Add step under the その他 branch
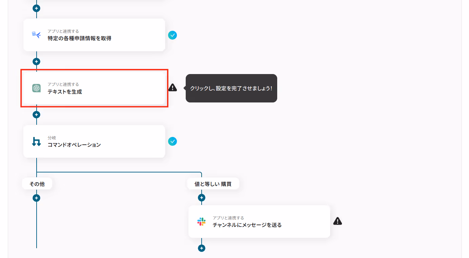Screen dimensions: 469x258 tap(37, 198)
